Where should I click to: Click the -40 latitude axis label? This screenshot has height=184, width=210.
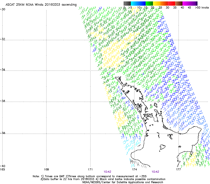coord(3,166)
